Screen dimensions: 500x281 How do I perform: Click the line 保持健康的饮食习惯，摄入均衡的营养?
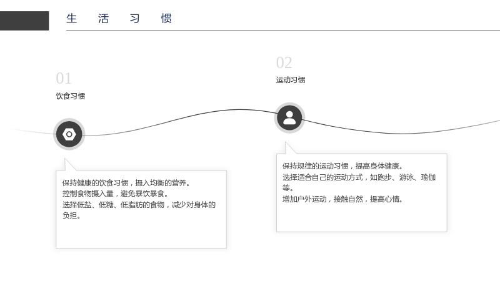[x=126, y=183]
